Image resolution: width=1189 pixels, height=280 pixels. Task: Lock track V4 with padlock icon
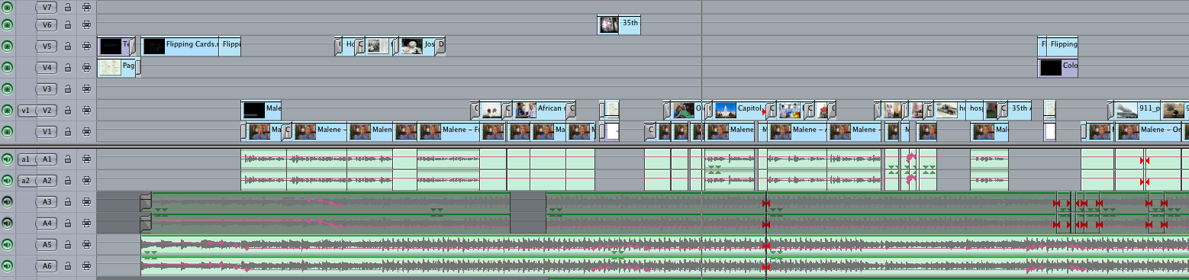pos(68,68)
